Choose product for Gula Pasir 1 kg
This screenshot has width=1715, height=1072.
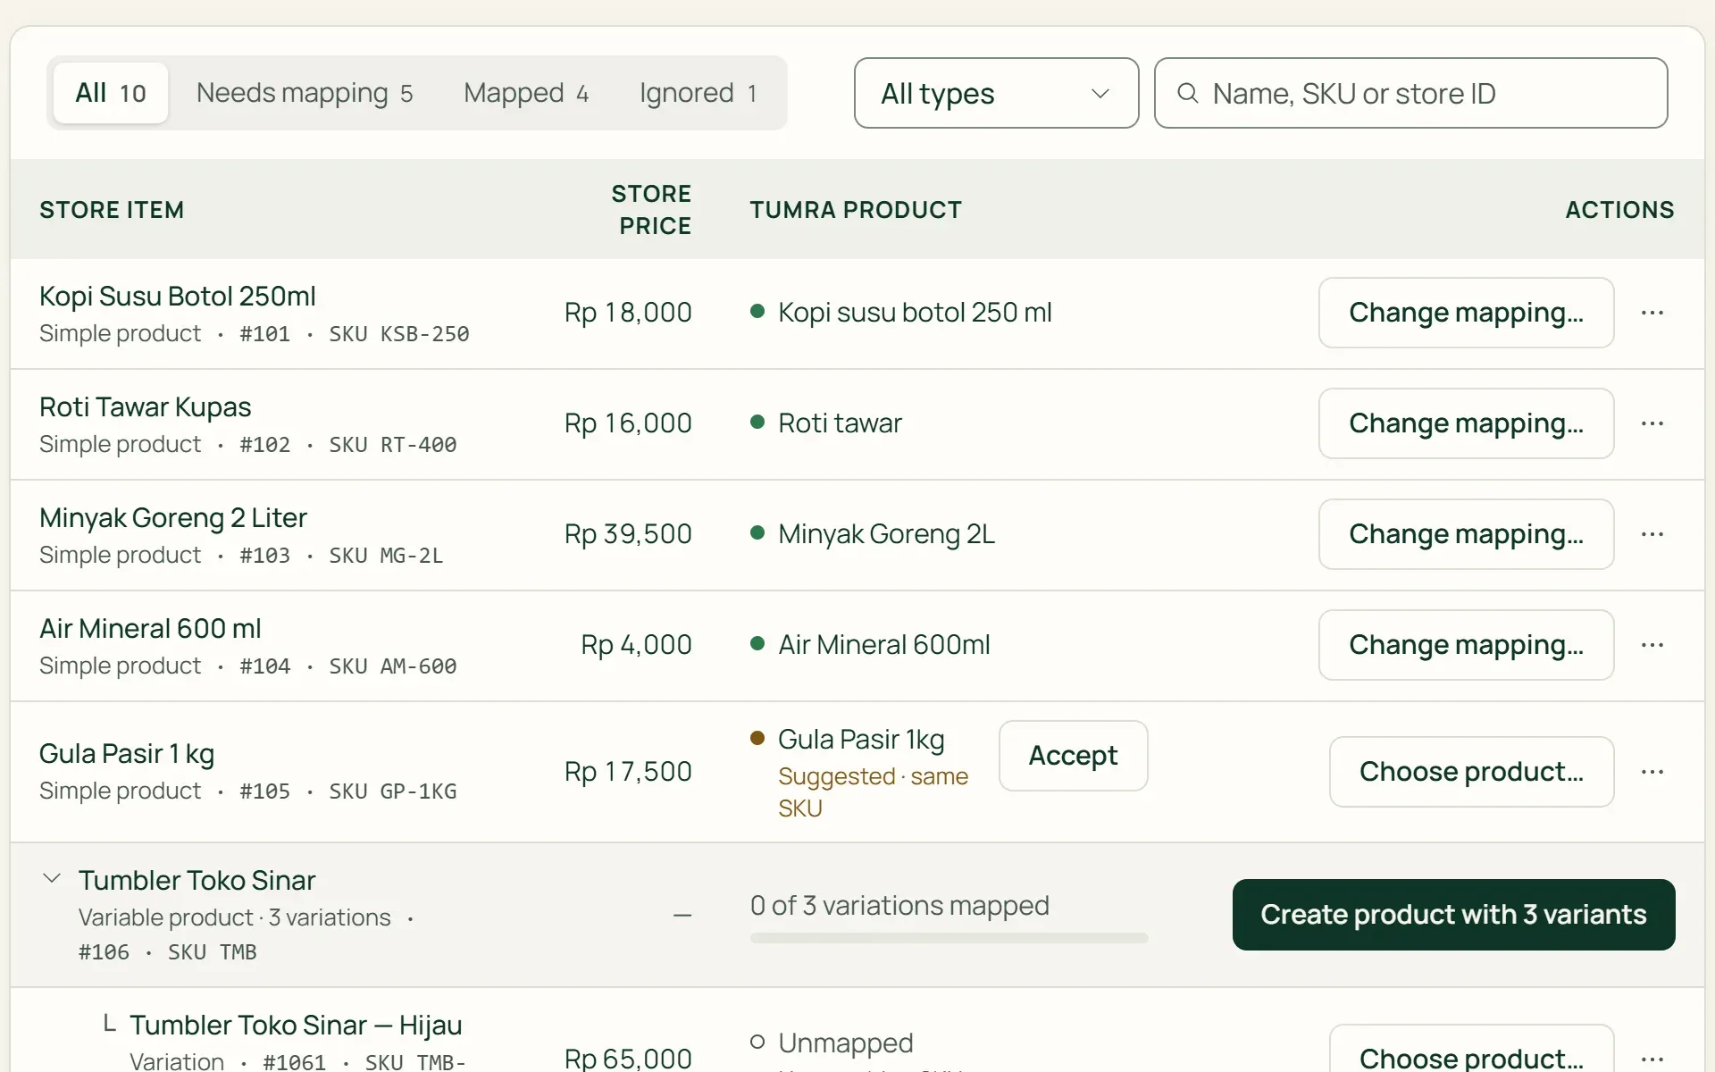[x=1471, y=772]
